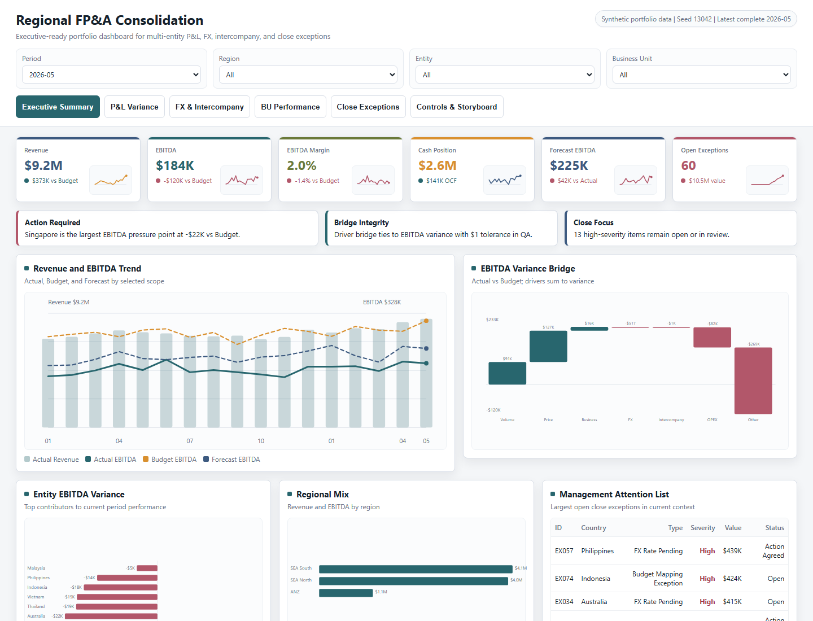813x621 pixels.
Task: Select the Executive Summary tab
Action: click(x=58, y=107)
